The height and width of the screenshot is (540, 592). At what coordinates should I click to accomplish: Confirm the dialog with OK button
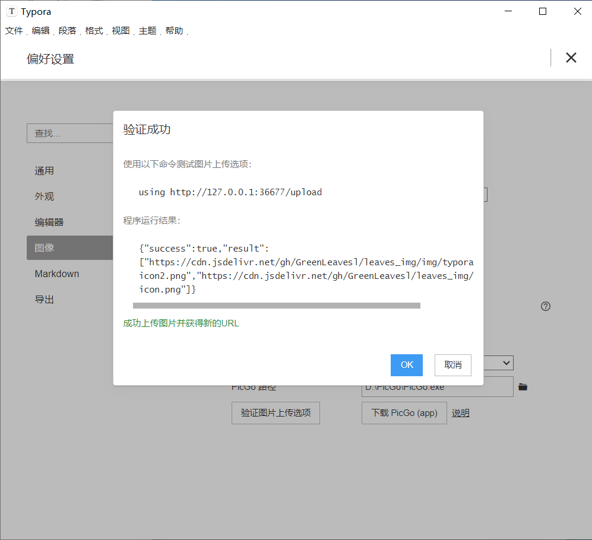(x=407, y=365)
